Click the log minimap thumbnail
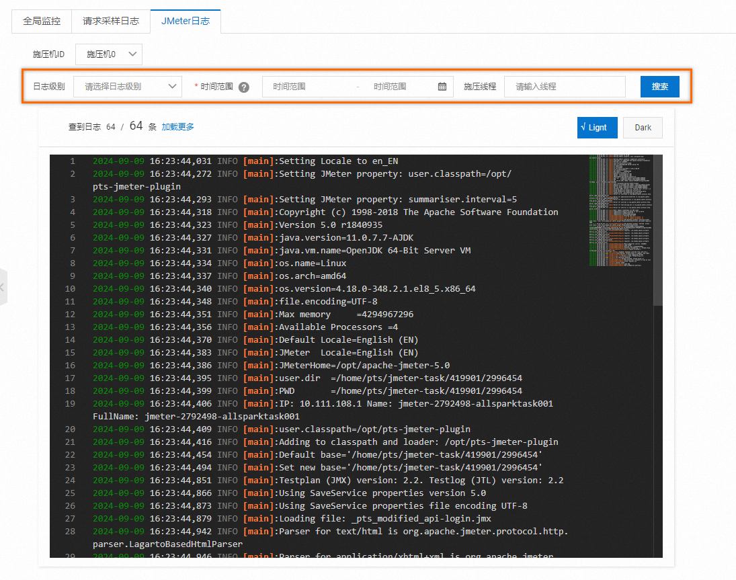736x580 pixels. point(620,210)
